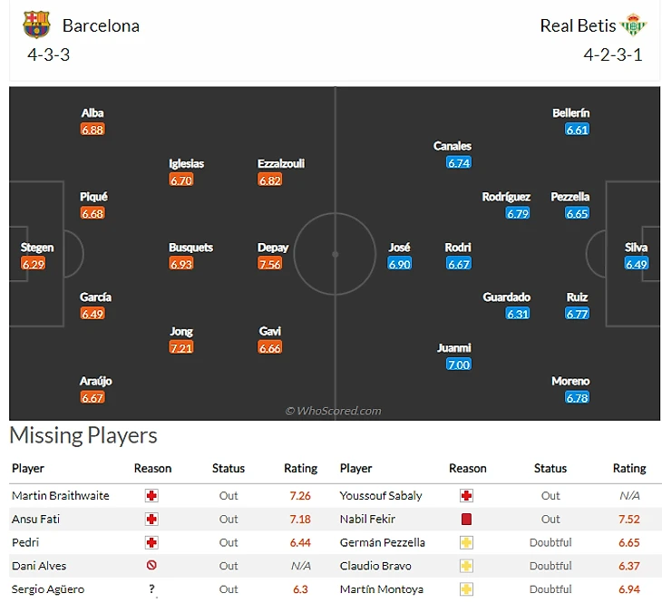662x603 pixels.
Task: Click Sergio Agüero's question mark reason icon
Action: coord(151,588)
